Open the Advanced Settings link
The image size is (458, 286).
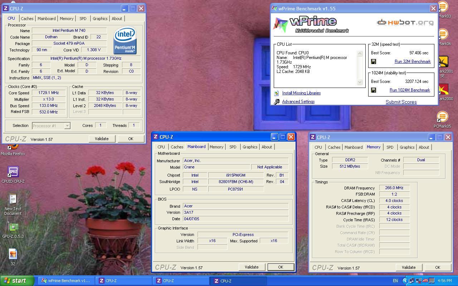click(298, 102)
